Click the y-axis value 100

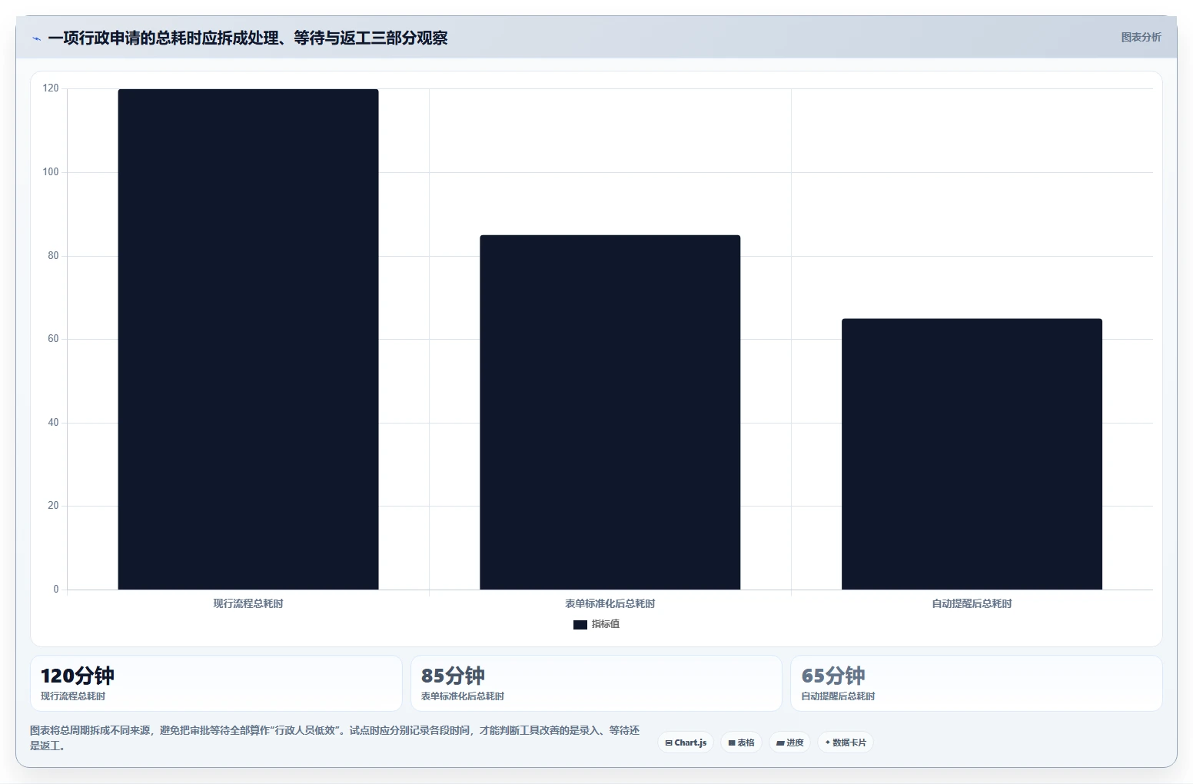point(51,172)
